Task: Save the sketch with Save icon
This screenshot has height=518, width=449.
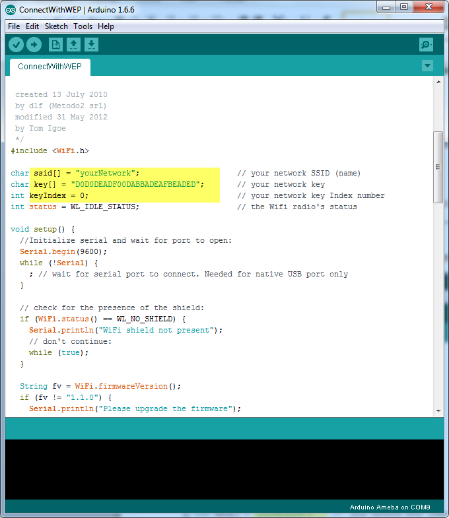Action: coord(91,45)
